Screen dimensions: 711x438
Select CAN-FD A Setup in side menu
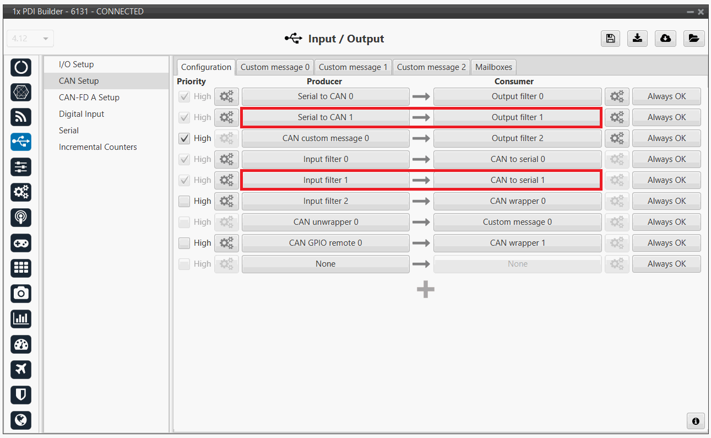pyautogui.click(x=89, y=98)
